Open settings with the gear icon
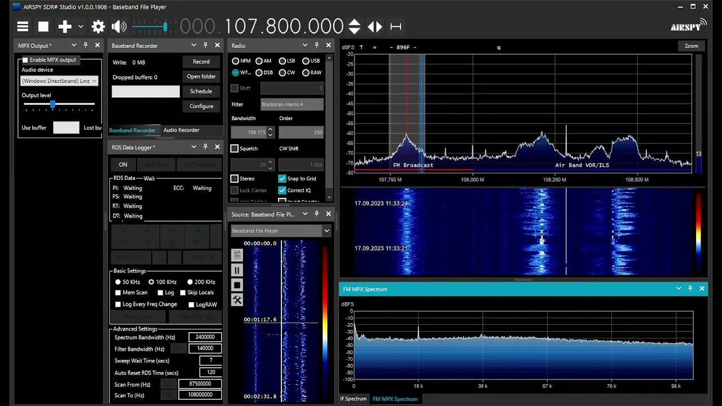The image size is (722, 406). (x=98, y=27)
